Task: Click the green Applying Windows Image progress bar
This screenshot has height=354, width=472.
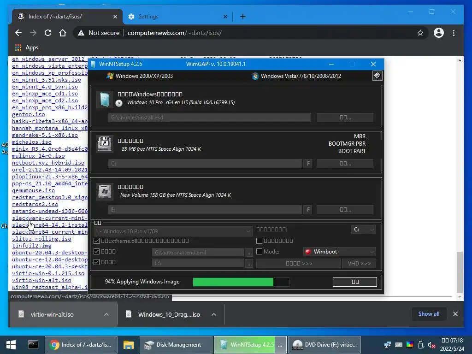Action: coord(241,282)
